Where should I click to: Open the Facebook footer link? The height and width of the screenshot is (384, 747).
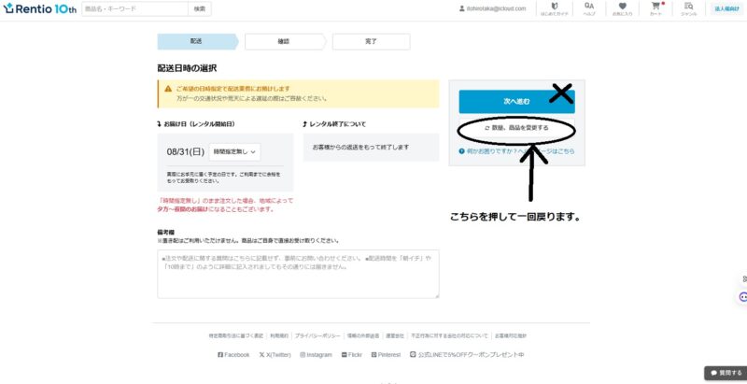click(233, 355)
